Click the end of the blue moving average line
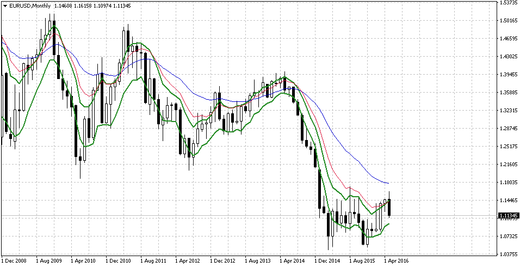 point(388,183)
